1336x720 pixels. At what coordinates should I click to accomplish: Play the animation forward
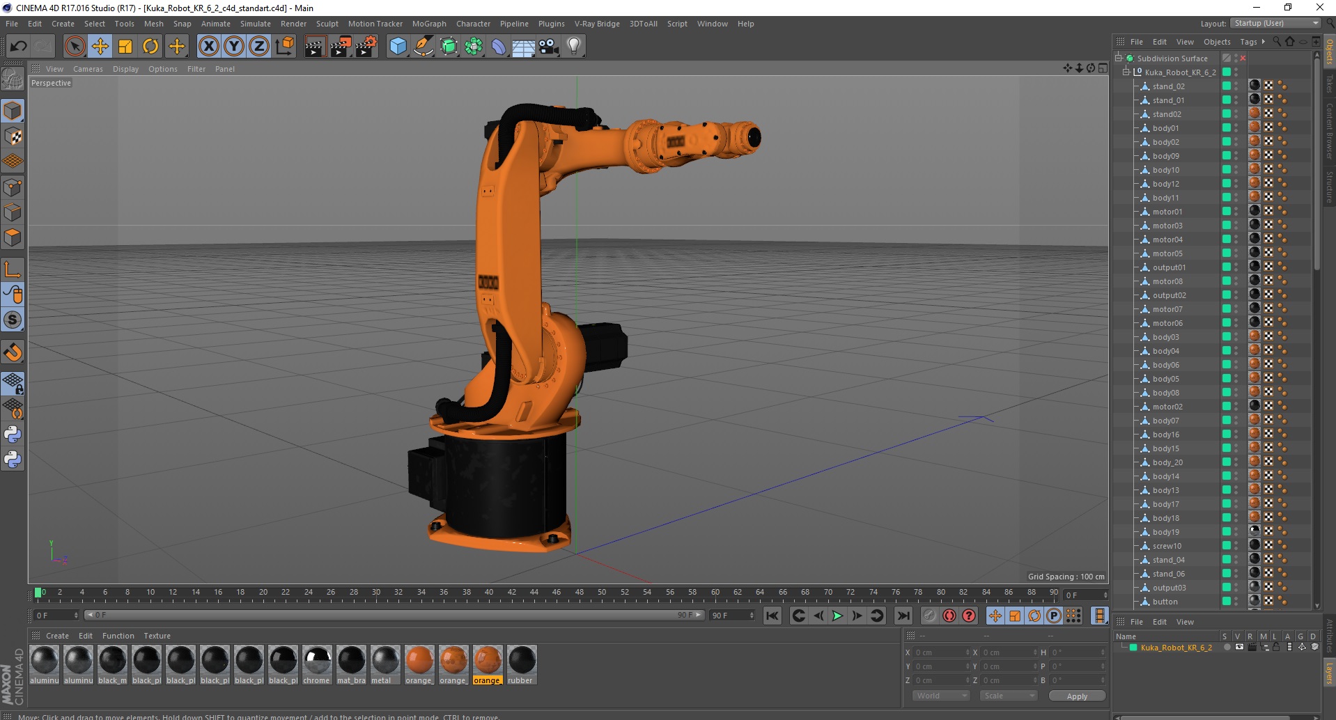(x=837, y=616)
